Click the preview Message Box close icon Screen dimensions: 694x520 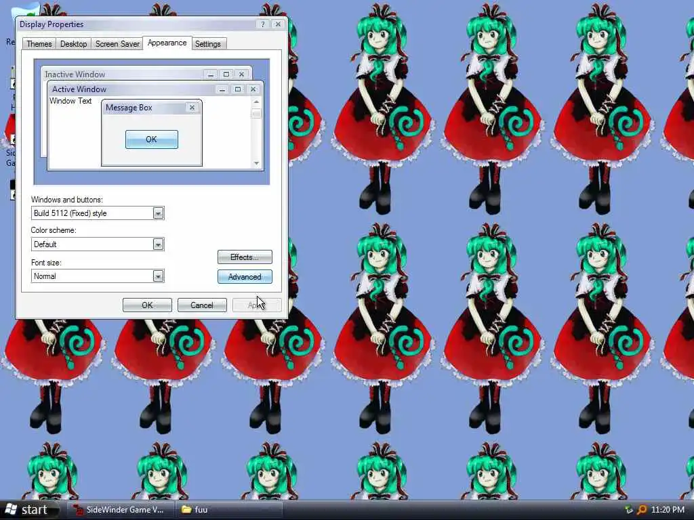point(192,108)
